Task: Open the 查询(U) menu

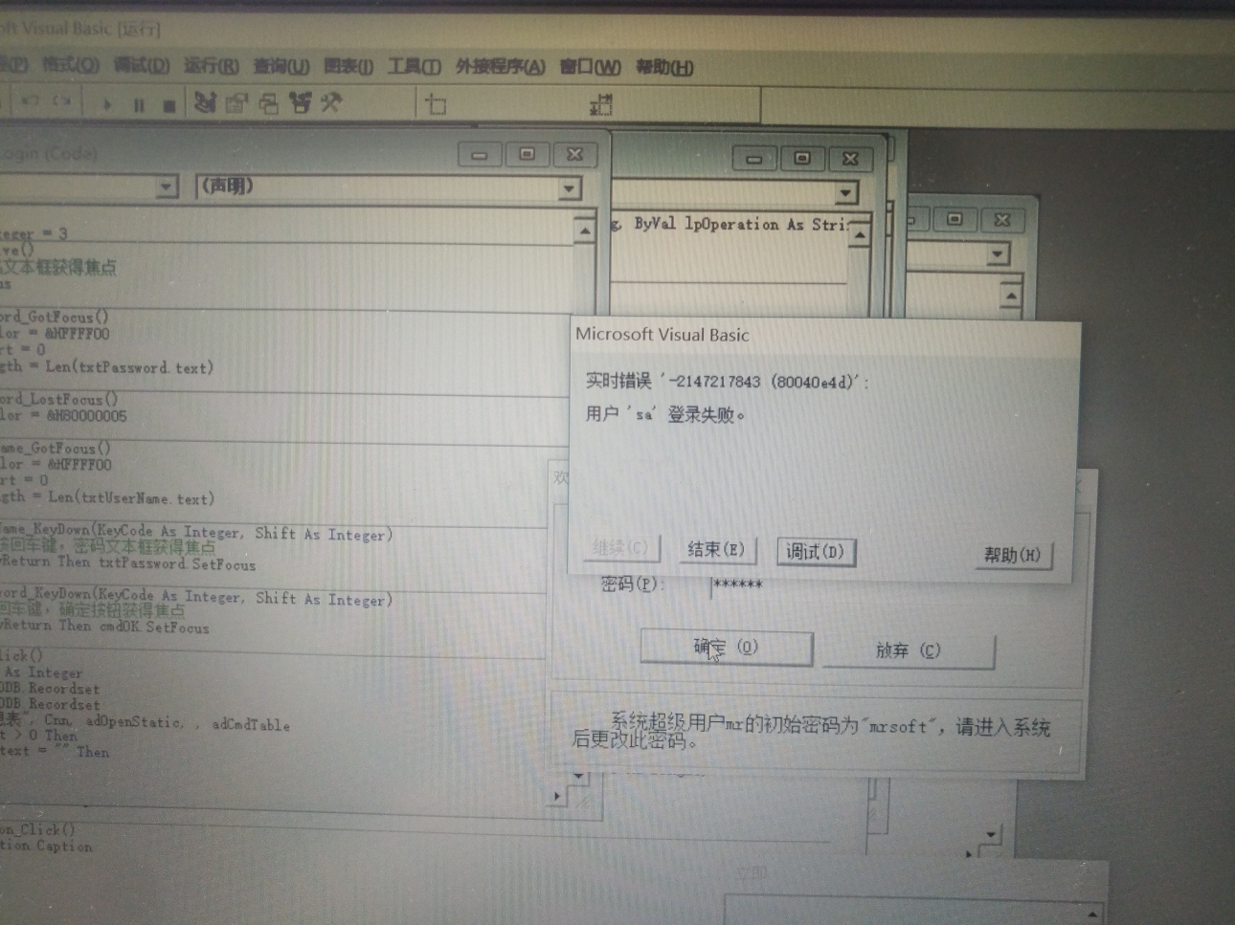Action: pyautogui.click(x=281, y=66)
